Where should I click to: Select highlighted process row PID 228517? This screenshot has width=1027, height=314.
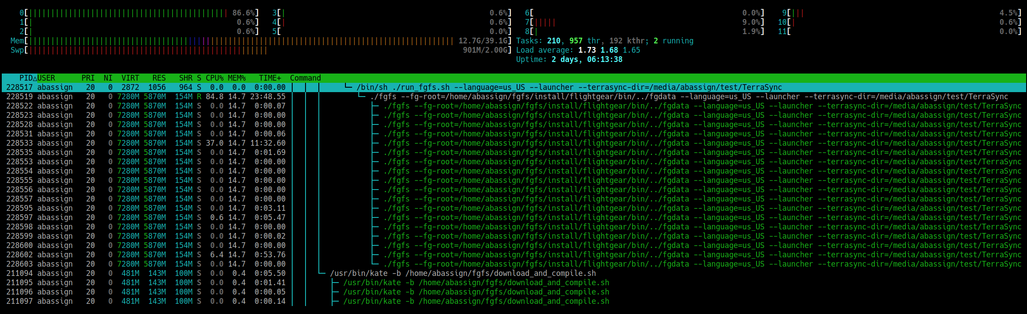[514, 87]
